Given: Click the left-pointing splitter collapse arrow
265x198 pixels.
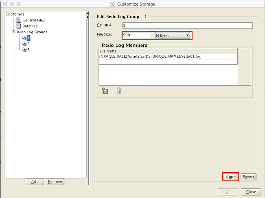Looking at the screenshot, I should [88, 13].
